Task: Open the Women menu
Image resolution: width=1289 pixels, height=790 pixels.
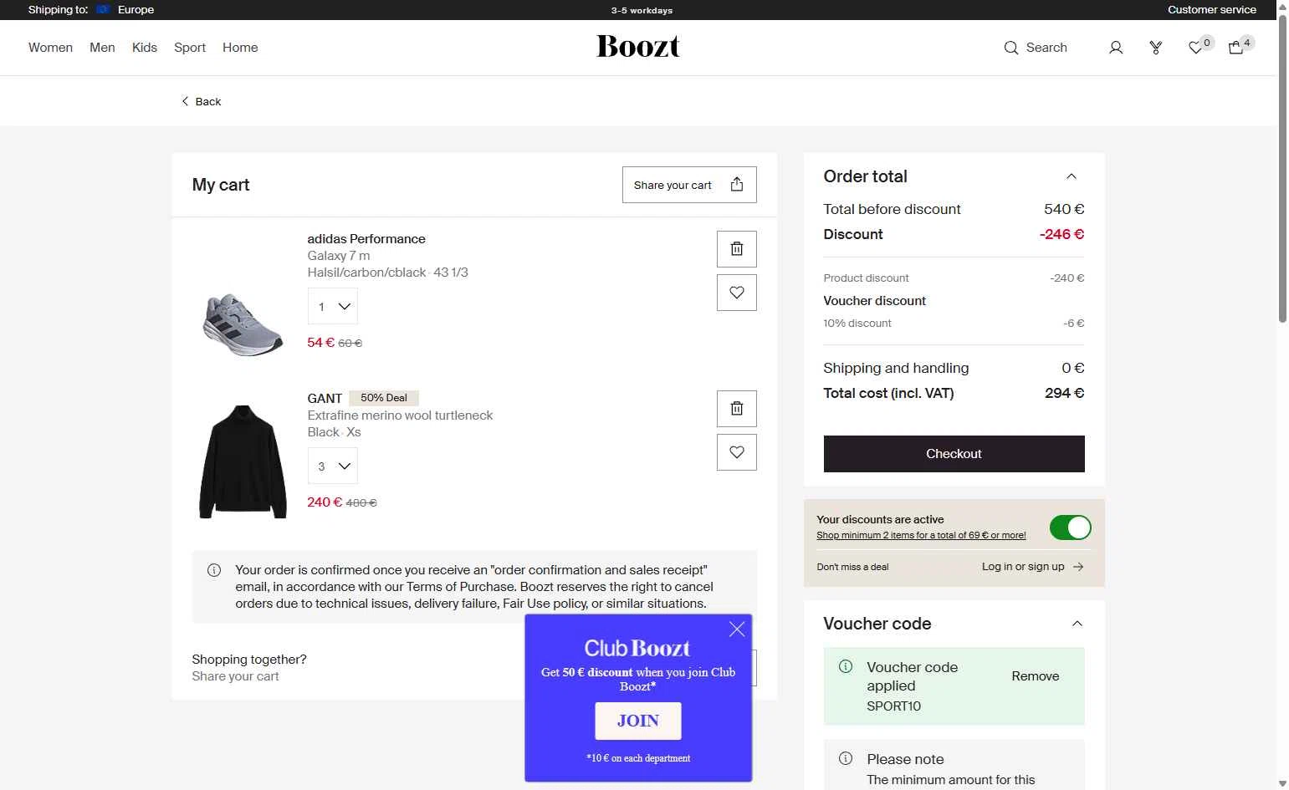Action: tap(50, 48)
